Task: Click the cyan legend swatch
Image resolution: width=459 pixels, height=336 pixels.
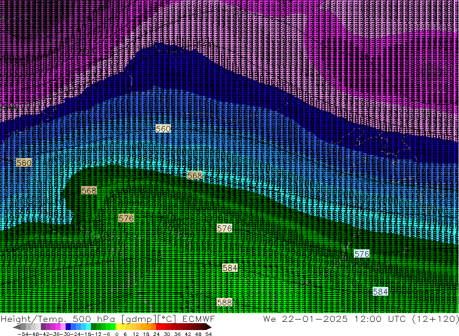Action: tap(88, 327)
